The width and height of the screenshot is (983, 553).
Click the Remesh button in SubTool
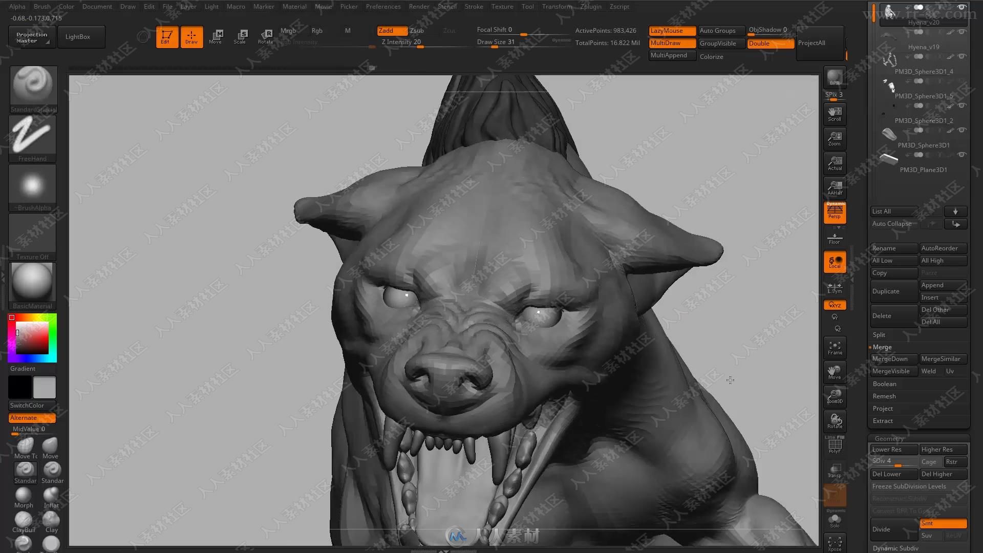884,396
